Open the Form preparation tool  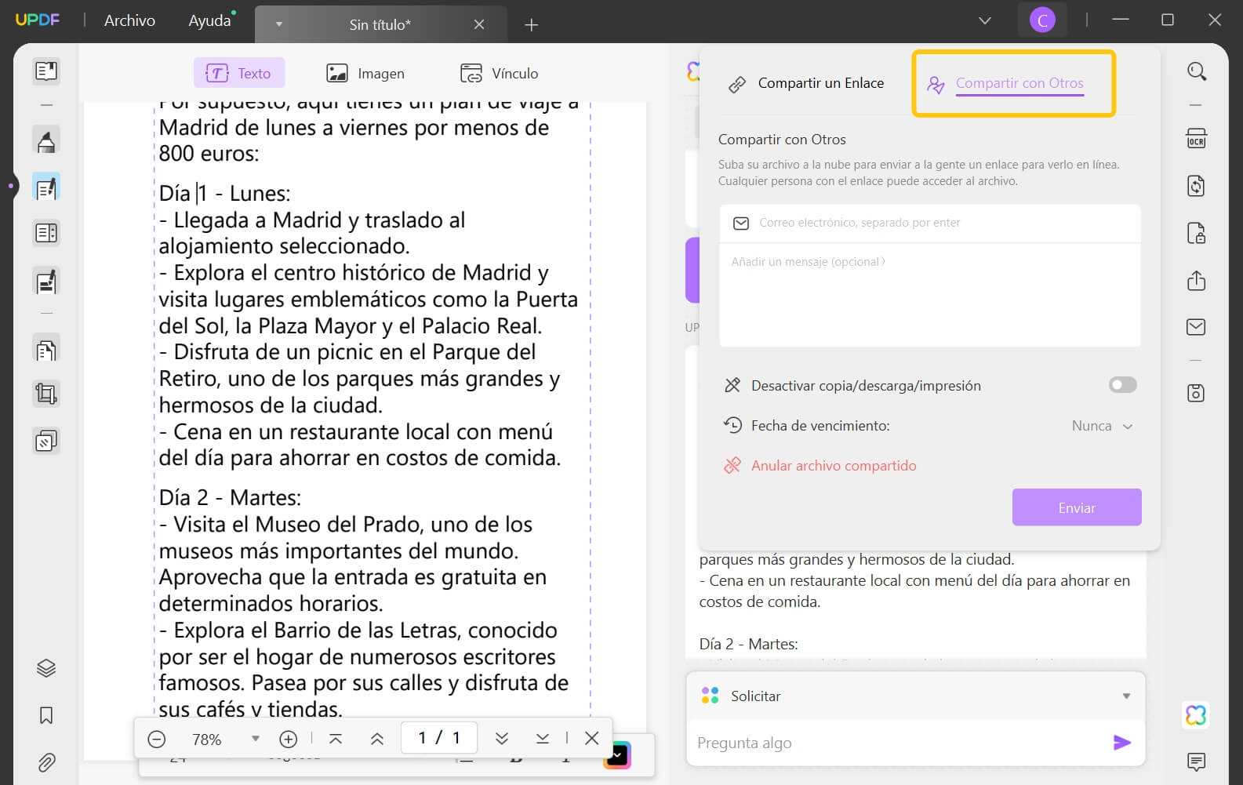click(46, 233)
